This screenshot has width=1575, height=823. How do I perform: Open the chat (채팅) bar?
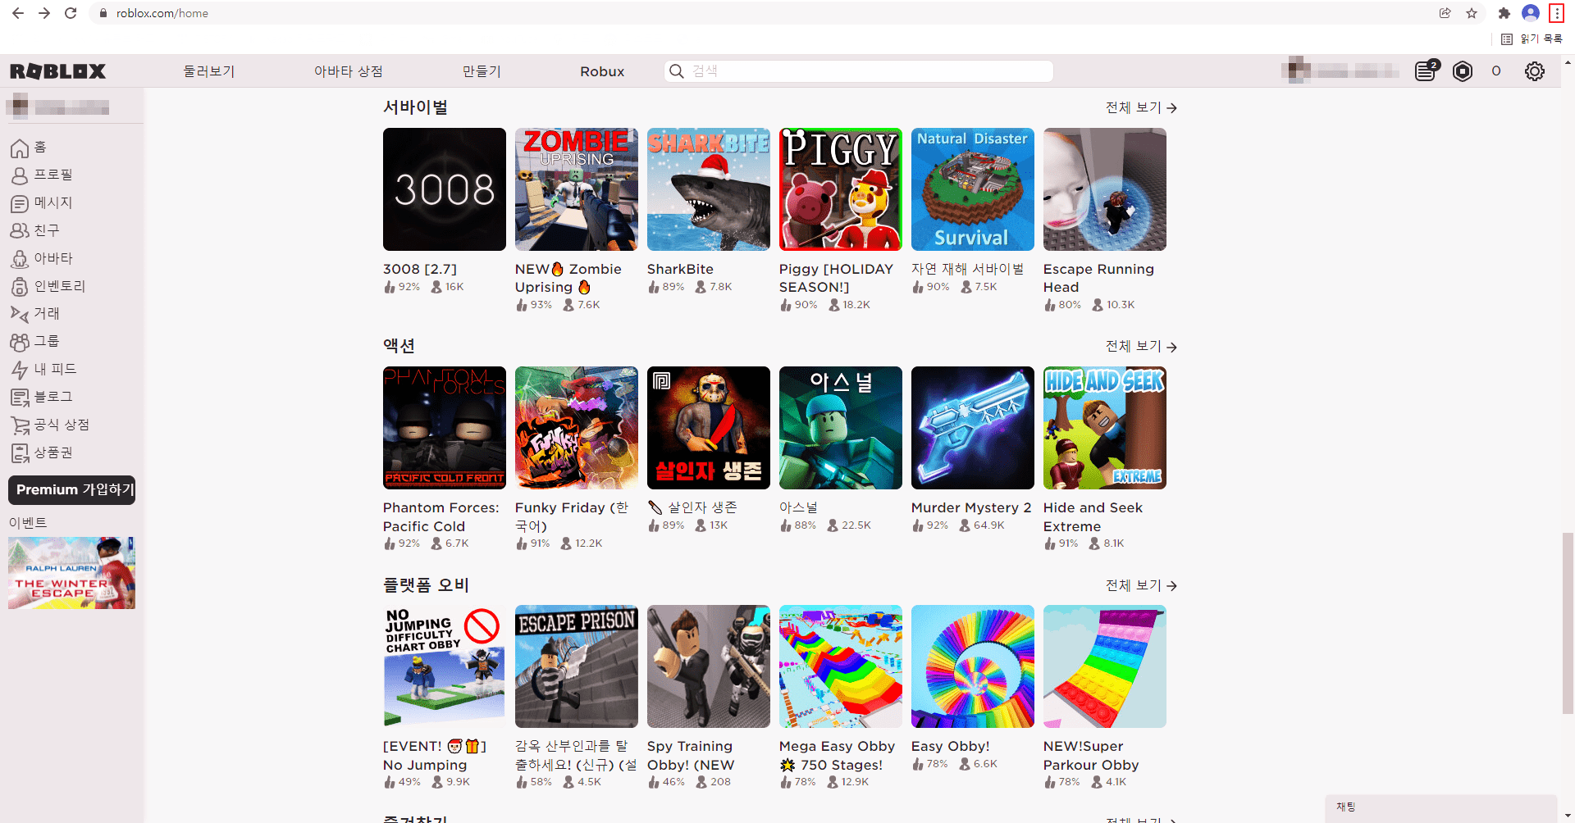point(1441,808)
